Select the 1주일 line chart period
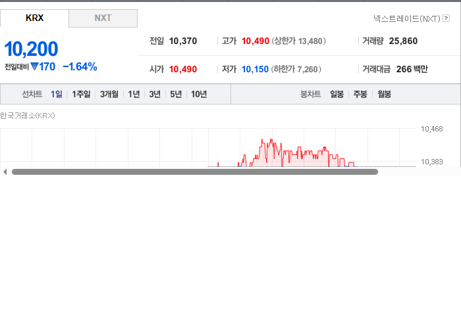The width and height of the screenshot is (461, 322). click(x=81, y=94)
